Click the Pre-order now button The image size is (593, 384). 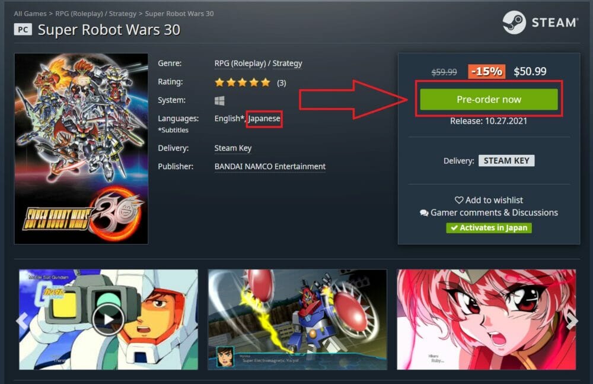click(489, 99)
